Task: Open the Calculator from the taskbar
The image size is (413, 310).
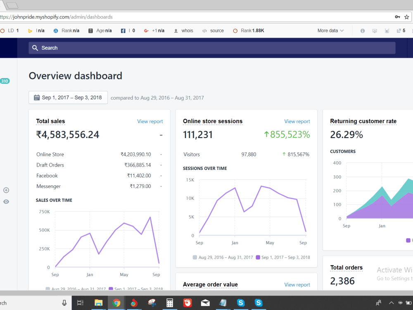Action: coord(170,303)
